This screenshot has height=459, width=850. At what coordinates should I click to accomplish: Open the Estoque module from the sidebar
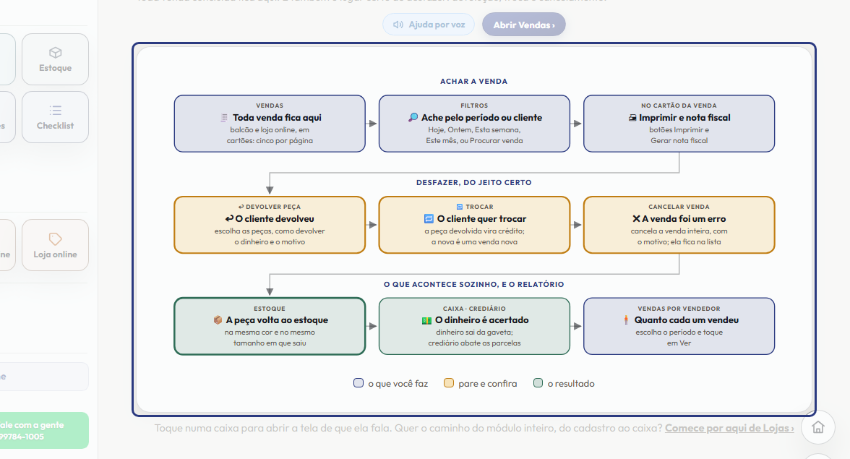coord(55,59)
